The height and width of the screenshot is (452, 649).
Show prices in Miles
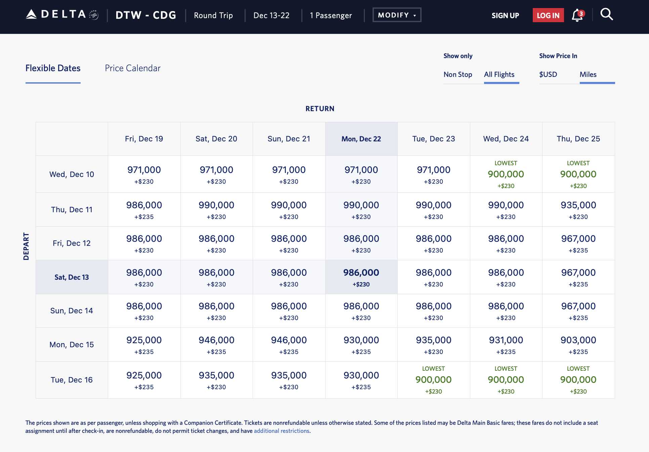(588, 75)
